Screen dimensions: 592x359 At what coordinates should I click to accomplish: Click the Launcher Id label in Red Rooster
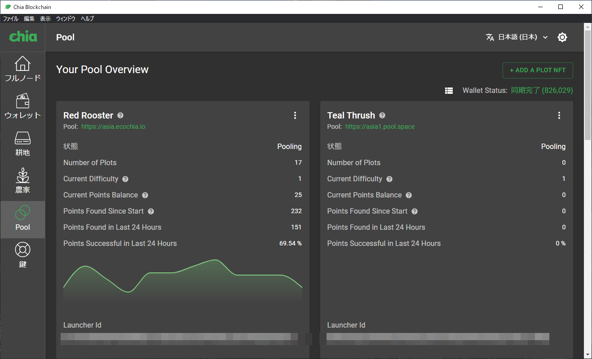click(x=82, y=325)
